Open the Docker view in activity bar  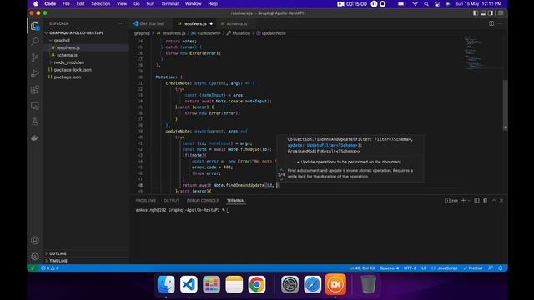point(35,137)
